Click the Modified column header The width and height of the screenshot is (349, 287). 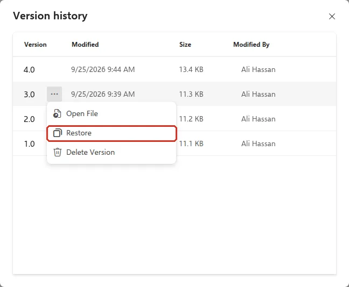85,45
